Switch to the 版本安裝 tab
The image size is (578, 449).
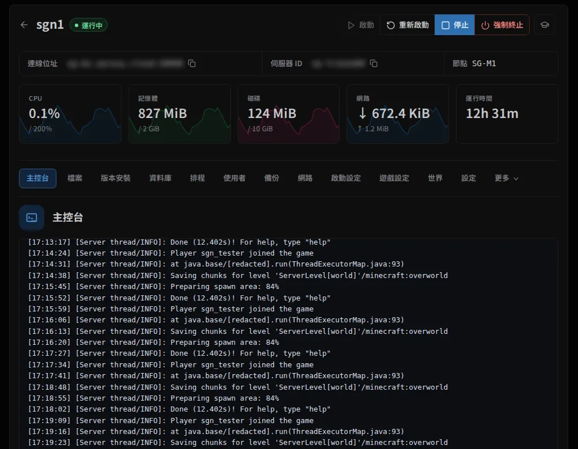pyautogui.click(x=116, y=178)
